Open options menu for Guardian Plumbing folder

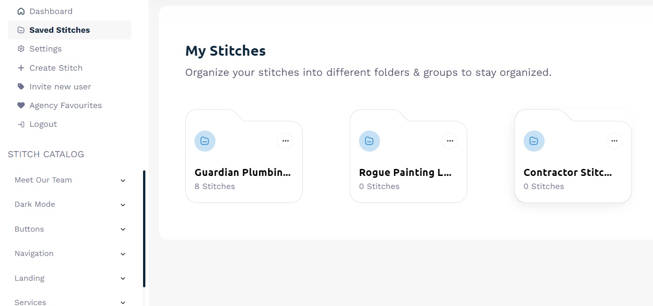[x=286, y=141]
